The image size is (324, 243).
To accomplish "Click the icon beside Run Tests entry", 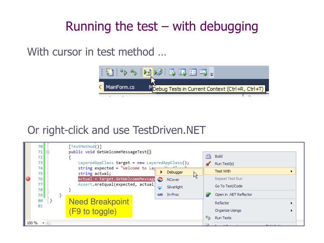I will pyautogui.click(x=208, y=218).
